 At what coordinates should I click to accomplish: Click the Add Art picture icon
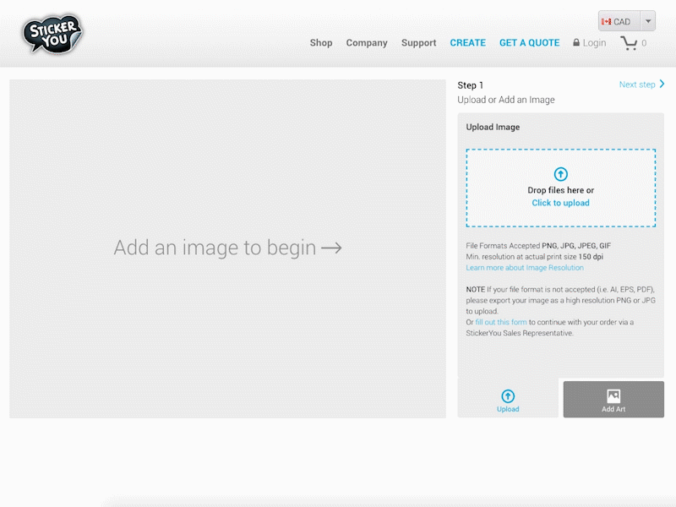[613, 393]
